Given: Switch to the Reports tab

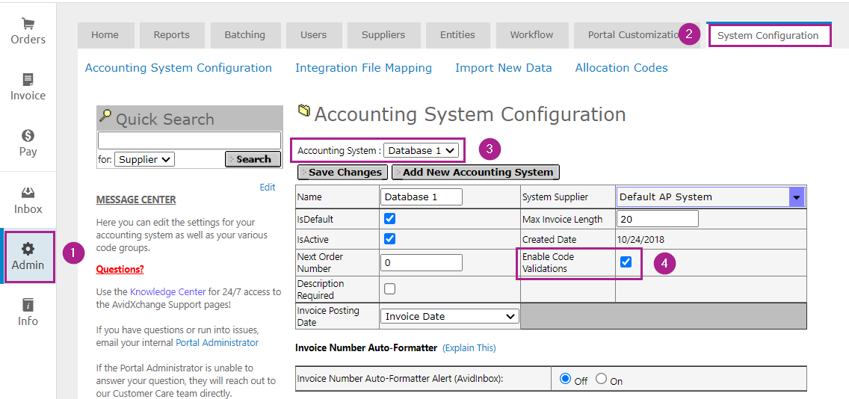Looking at the screenshot, I should click(x=172, y=35).
